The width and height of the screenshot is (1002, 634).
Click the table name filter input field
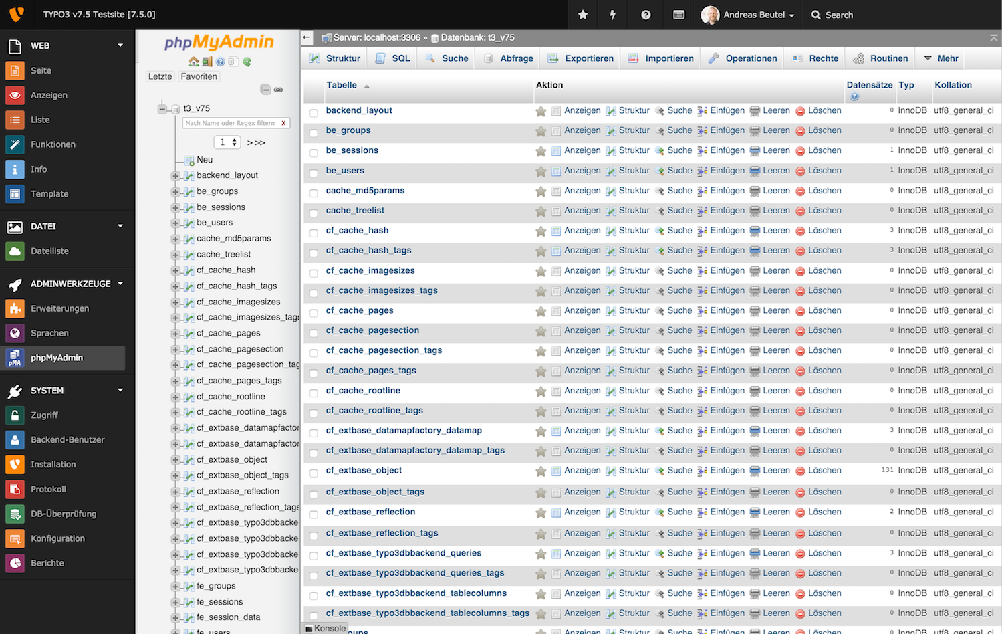(231, 123)
